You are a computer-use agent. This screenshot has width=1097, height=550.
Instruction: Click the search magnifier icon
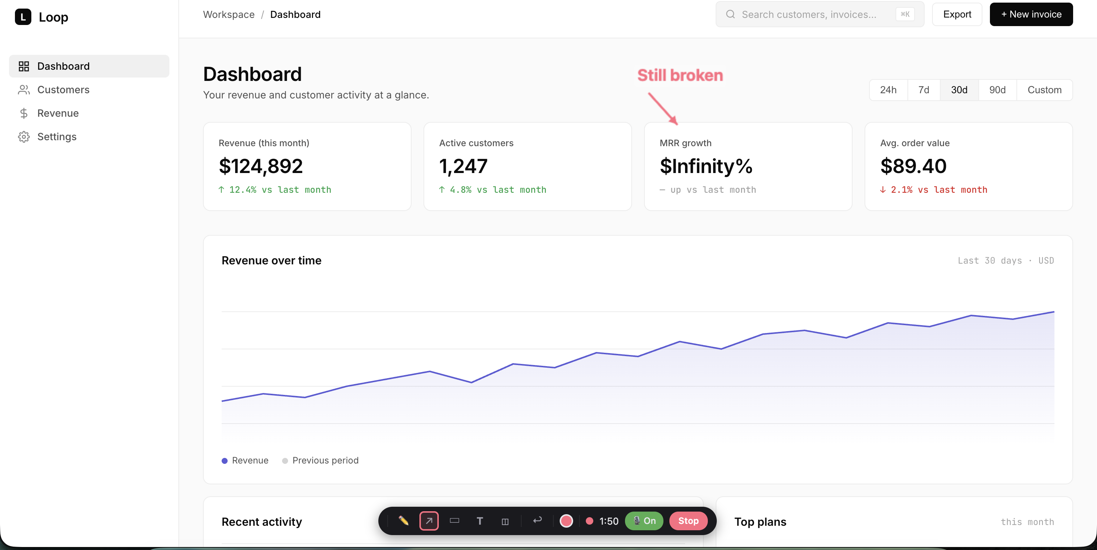730,15
